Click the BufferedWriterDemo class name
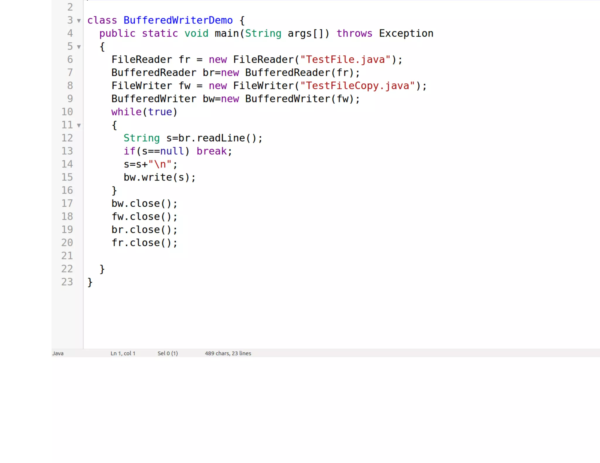600x463 pixels. click(x=178, y=20)
